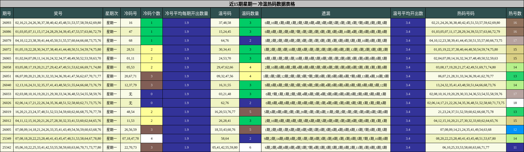
Task: Select the 遗漏 column header
Action: coord(326,13)
